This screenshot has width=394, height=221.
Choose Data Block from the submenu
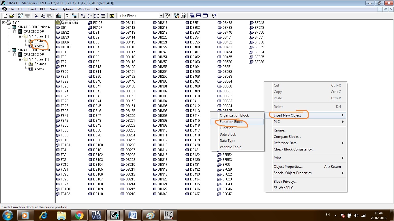tap(237, 134)
